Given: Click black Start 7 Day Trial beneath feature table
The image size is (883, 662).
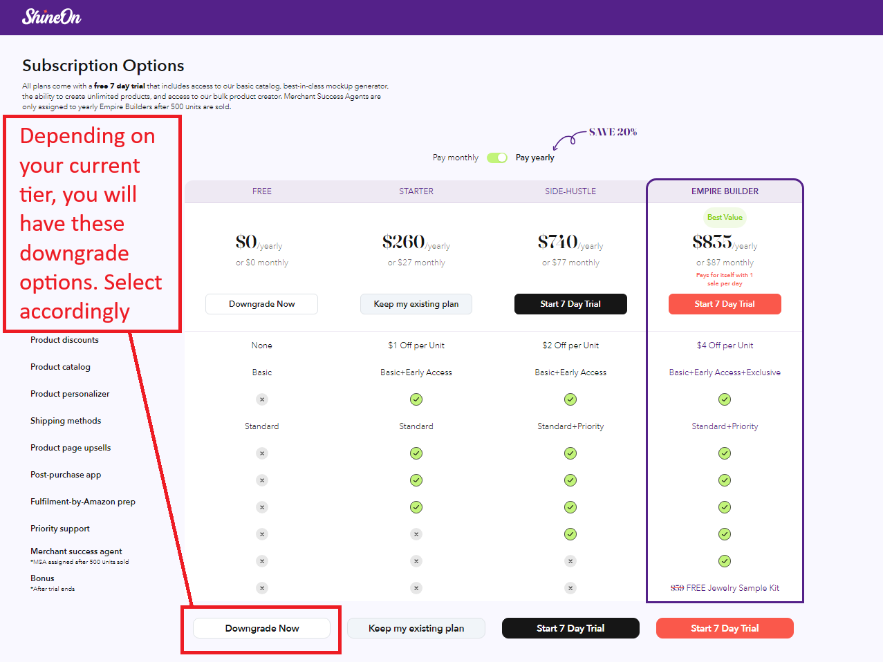Looking at the screenshot, I should coord(570,628).
